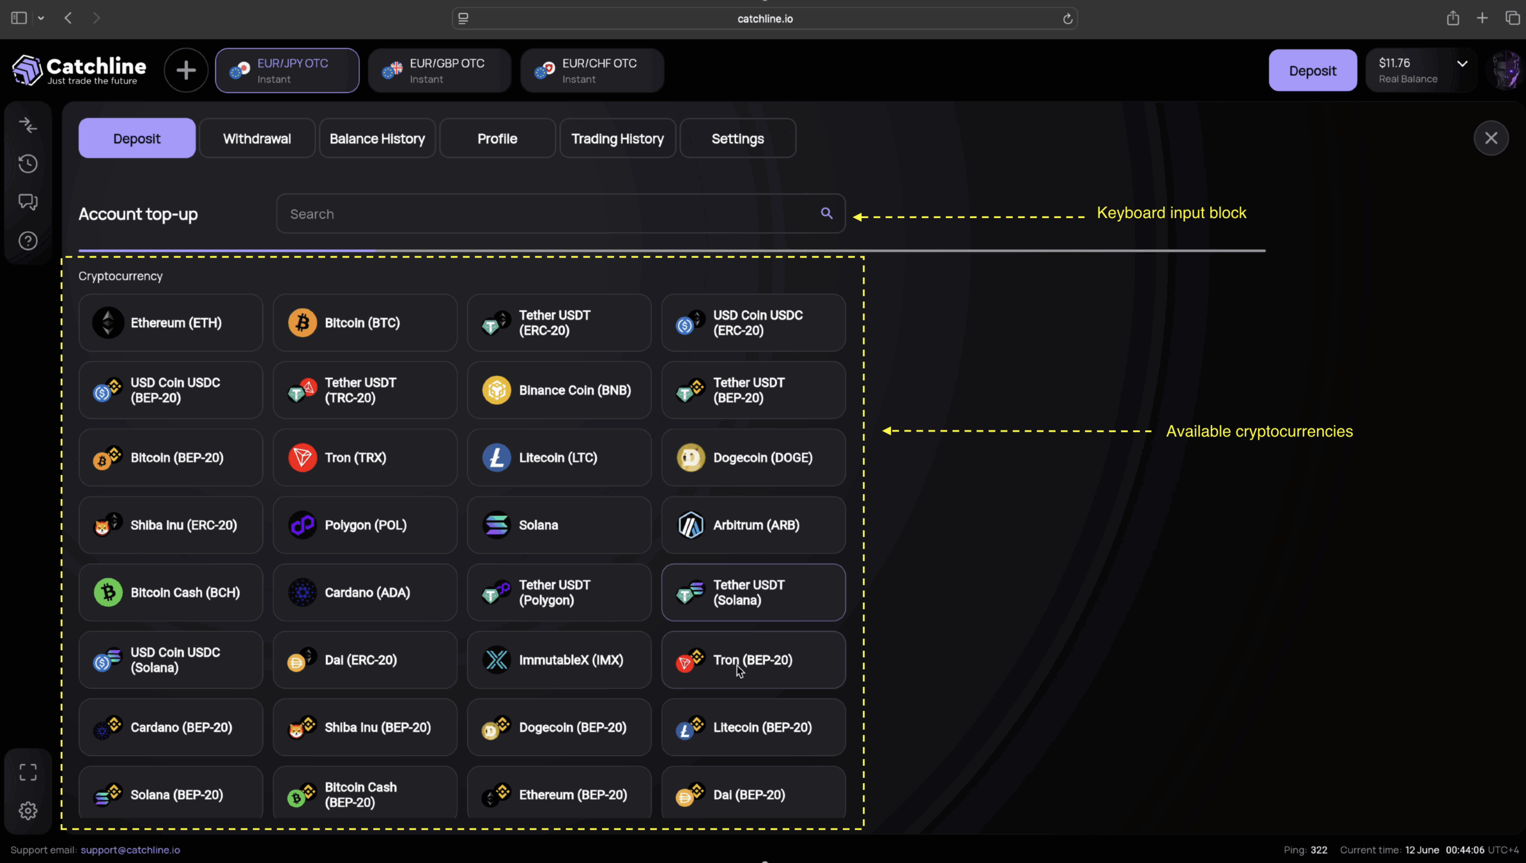Click the search magnifier icon
Screen dimensions: 1526x863
pos(826,213)
